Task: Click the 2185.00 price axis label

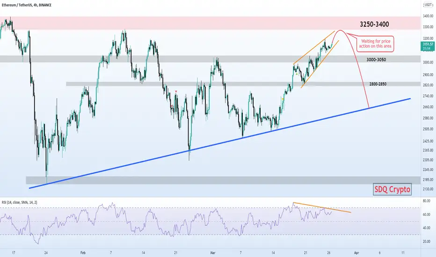Action: pos(428,180)
